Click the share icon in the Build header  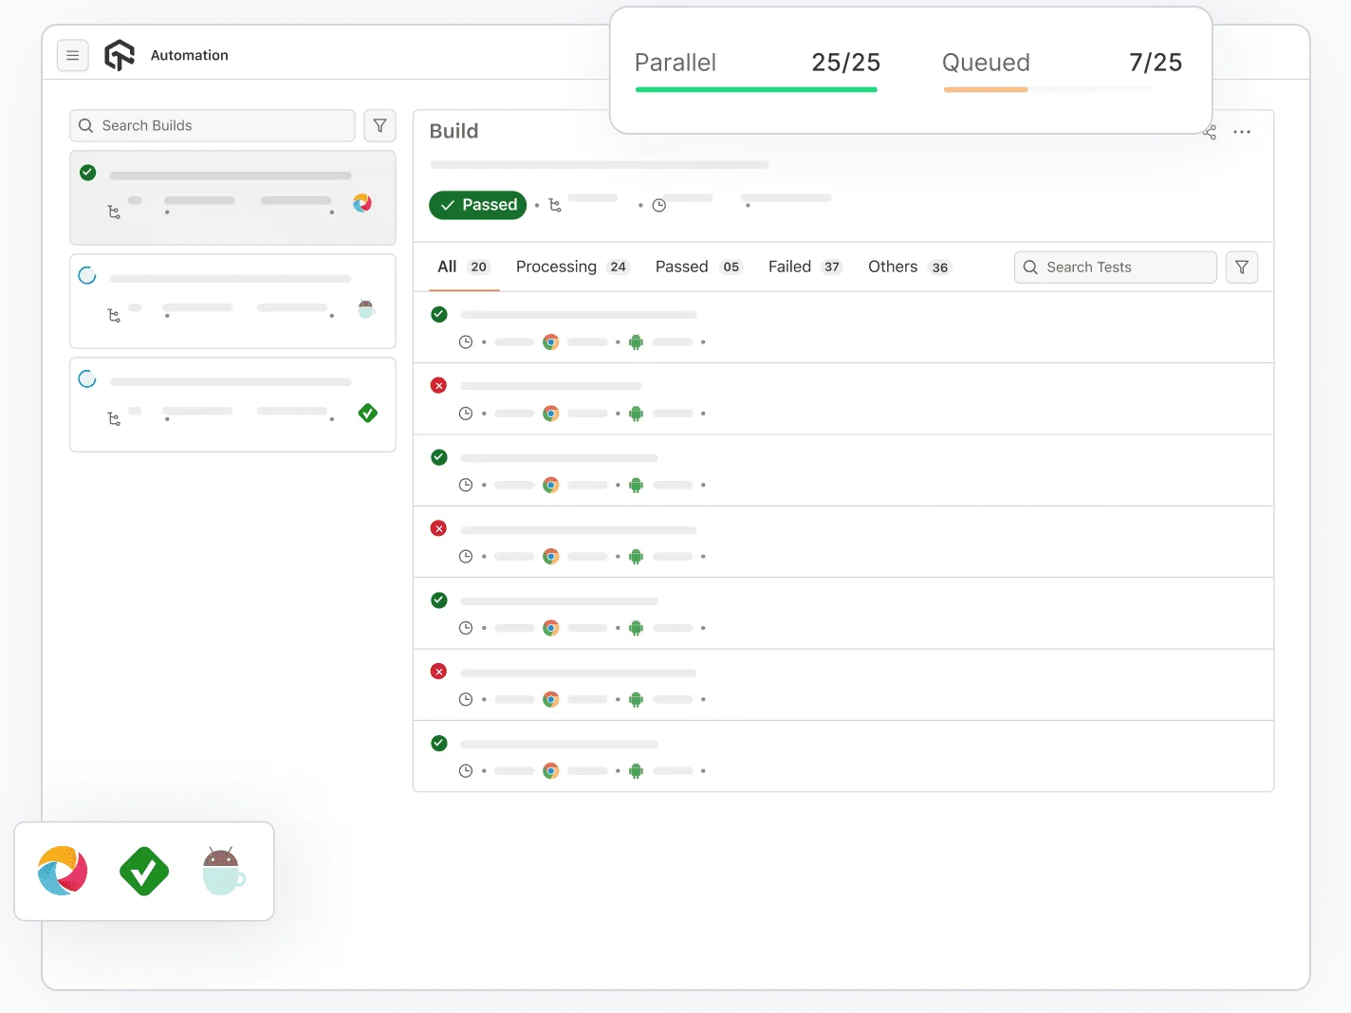point(1209,133)
